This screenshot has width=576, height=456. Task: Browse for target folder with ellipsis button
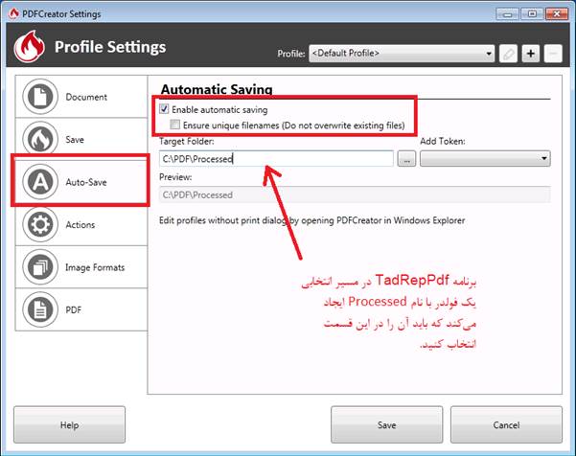(406, 159)
